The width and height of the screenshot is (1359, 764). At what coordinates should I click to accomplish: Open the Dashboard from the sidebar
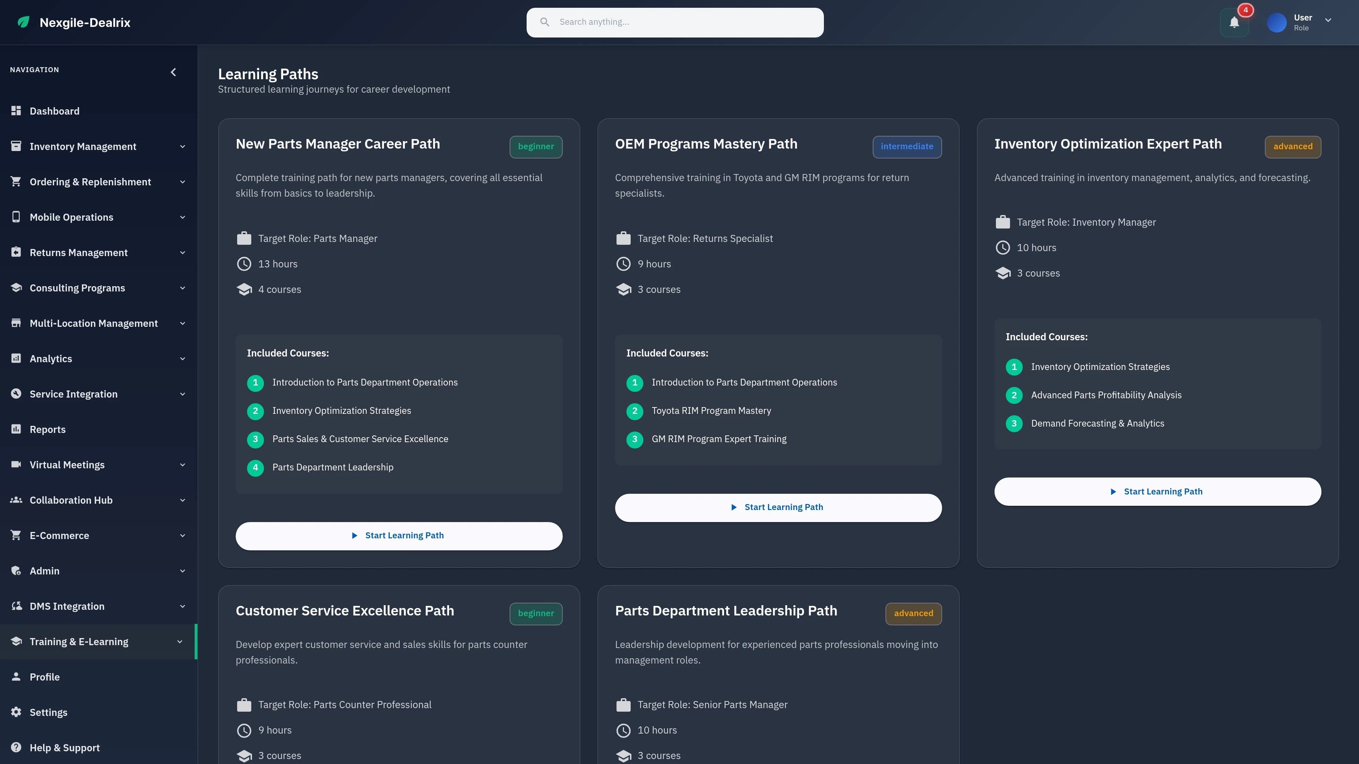tap(55, 111)
